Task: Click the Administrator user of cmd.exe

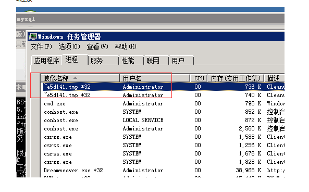Action: 143,103
